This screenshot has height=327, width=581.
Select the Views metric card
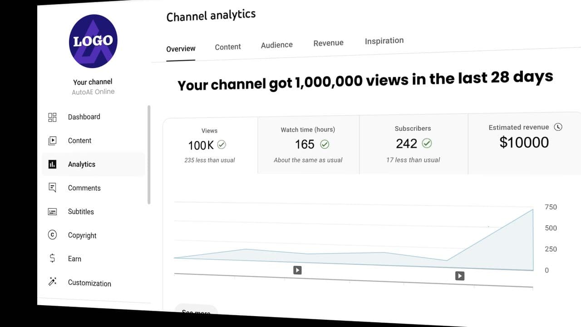pyautogui.click(x=210, y=145)
